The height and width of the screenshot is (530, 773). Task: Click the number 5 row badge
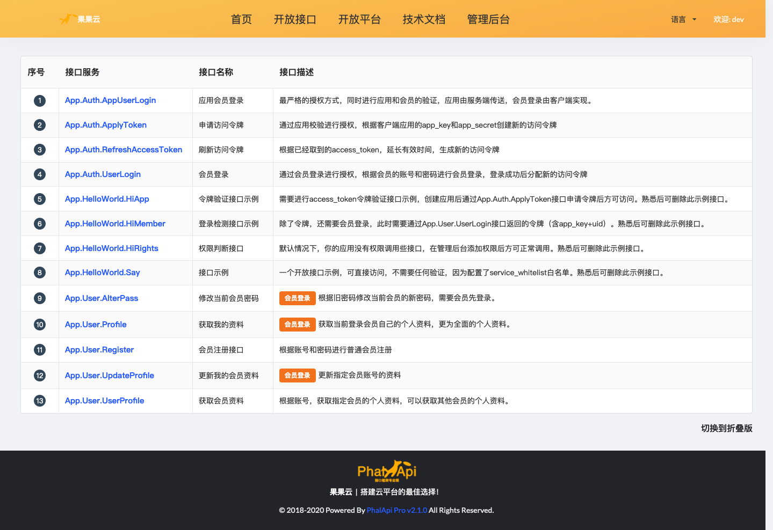[x=40, y=199]
